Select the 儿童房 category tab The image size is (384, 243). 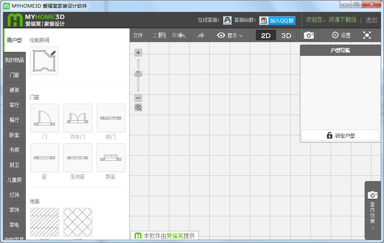[15, 180]
